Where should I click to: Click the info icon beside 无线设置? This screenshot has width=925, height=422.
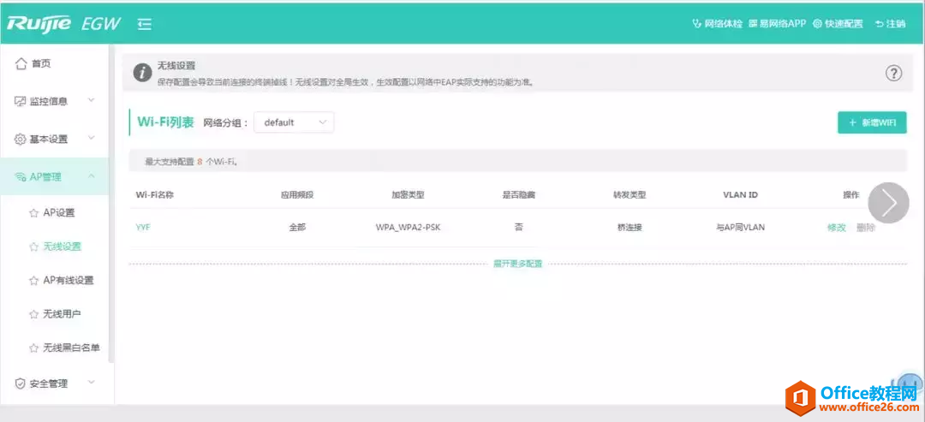pyautogui.click(x=142, y=73)
